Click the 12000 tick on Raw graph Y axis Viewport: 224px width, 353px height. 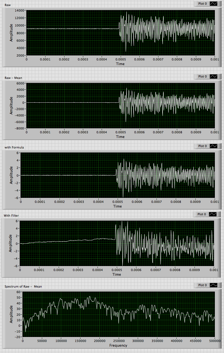(20, 18)
